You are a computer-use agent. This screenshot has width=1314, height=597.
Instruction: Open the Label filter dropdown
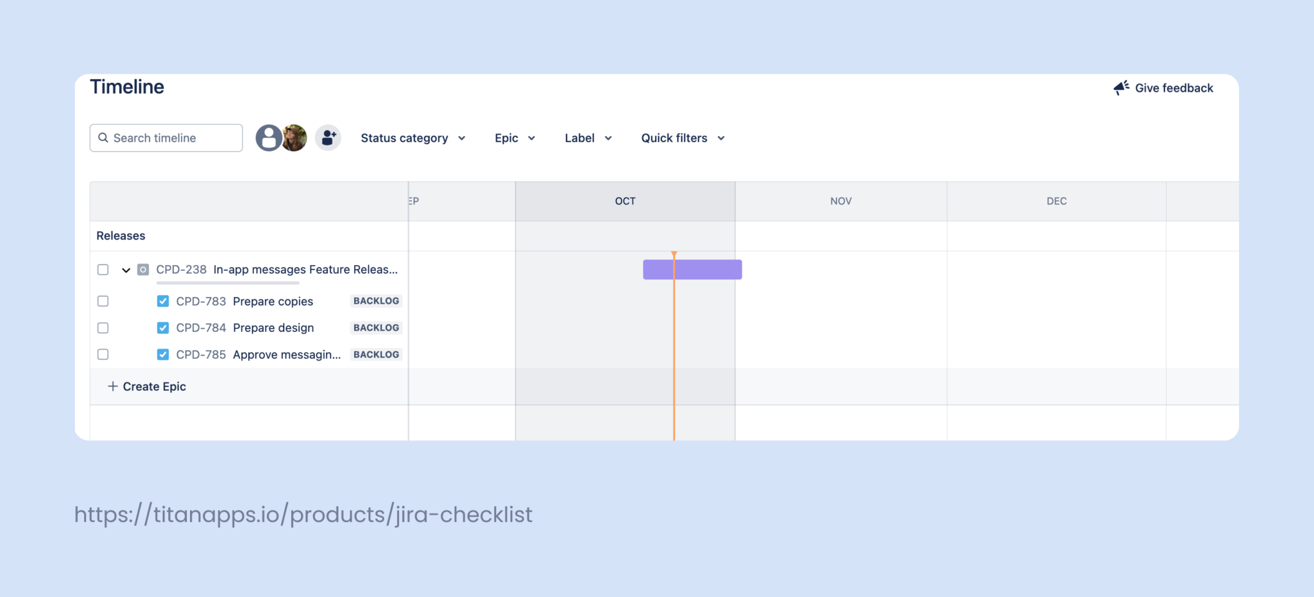pyautogui.click(x=586, y=137)
